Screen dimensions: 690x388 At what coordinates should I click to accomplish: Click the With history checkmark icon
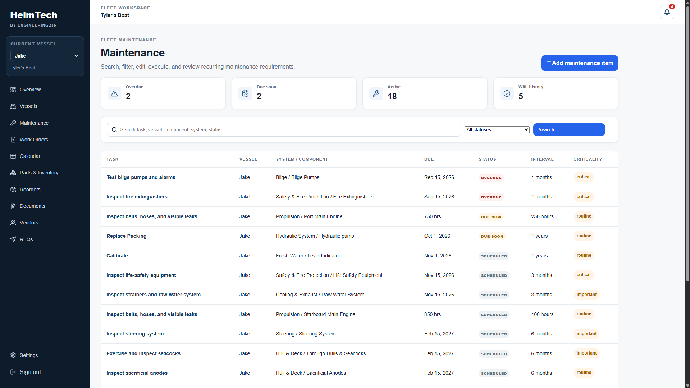[x=507, y=93]
